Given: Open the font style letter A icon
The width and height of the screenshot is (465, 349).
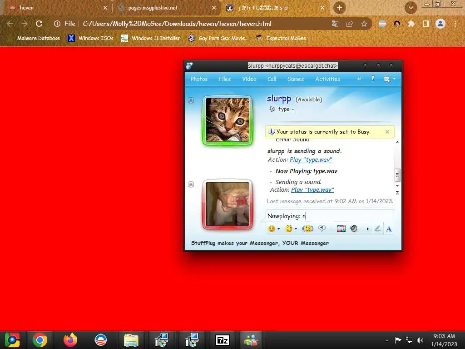Looking at the screenshot, I should 389,229.
